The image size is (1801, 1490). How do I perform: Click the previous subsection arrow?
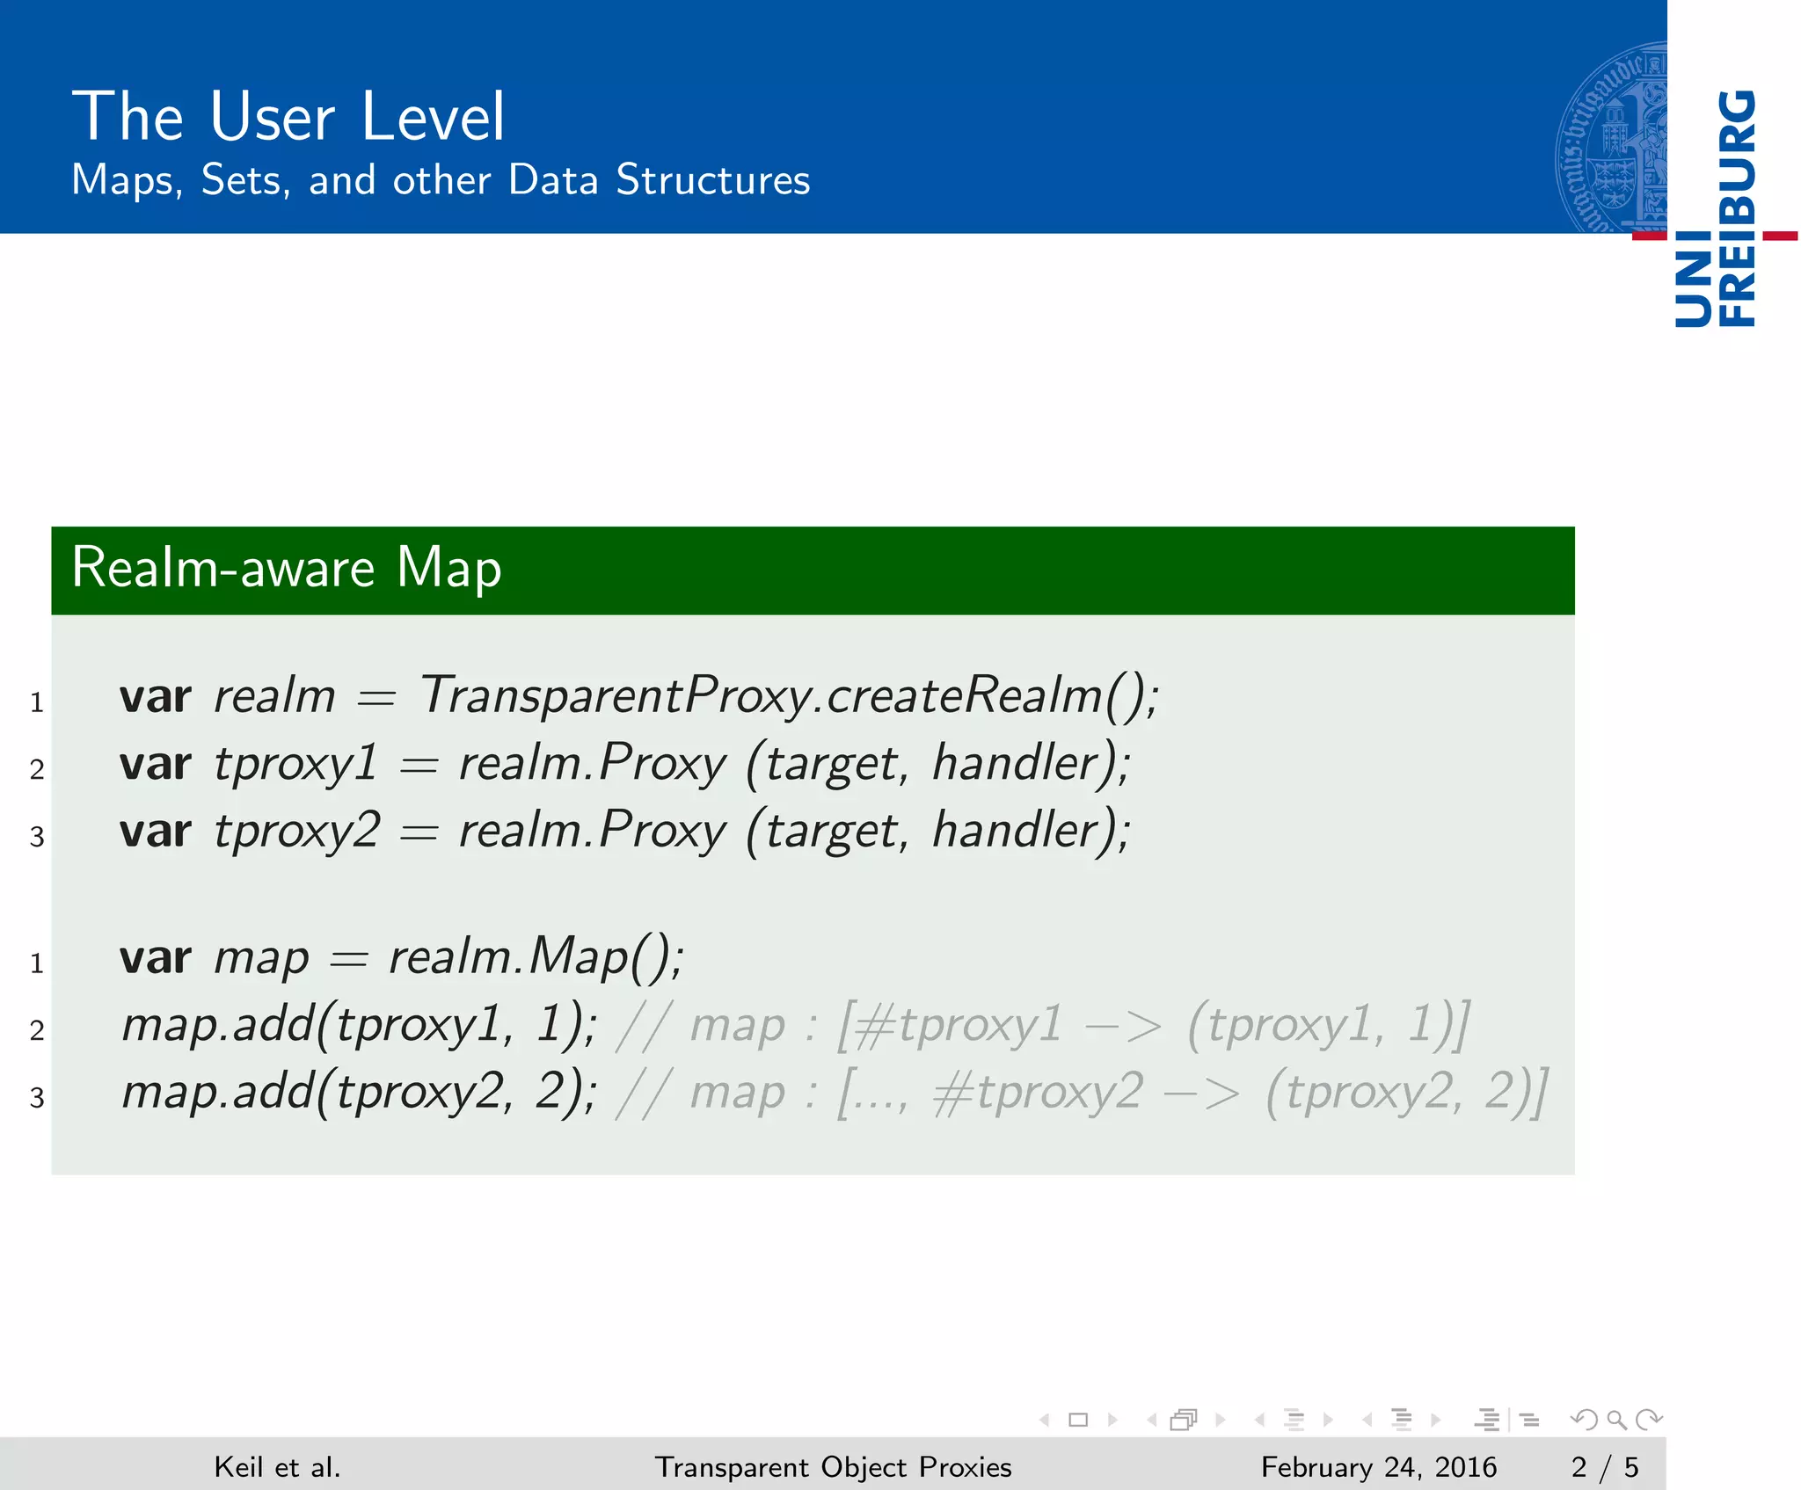coord(1259,1420)
